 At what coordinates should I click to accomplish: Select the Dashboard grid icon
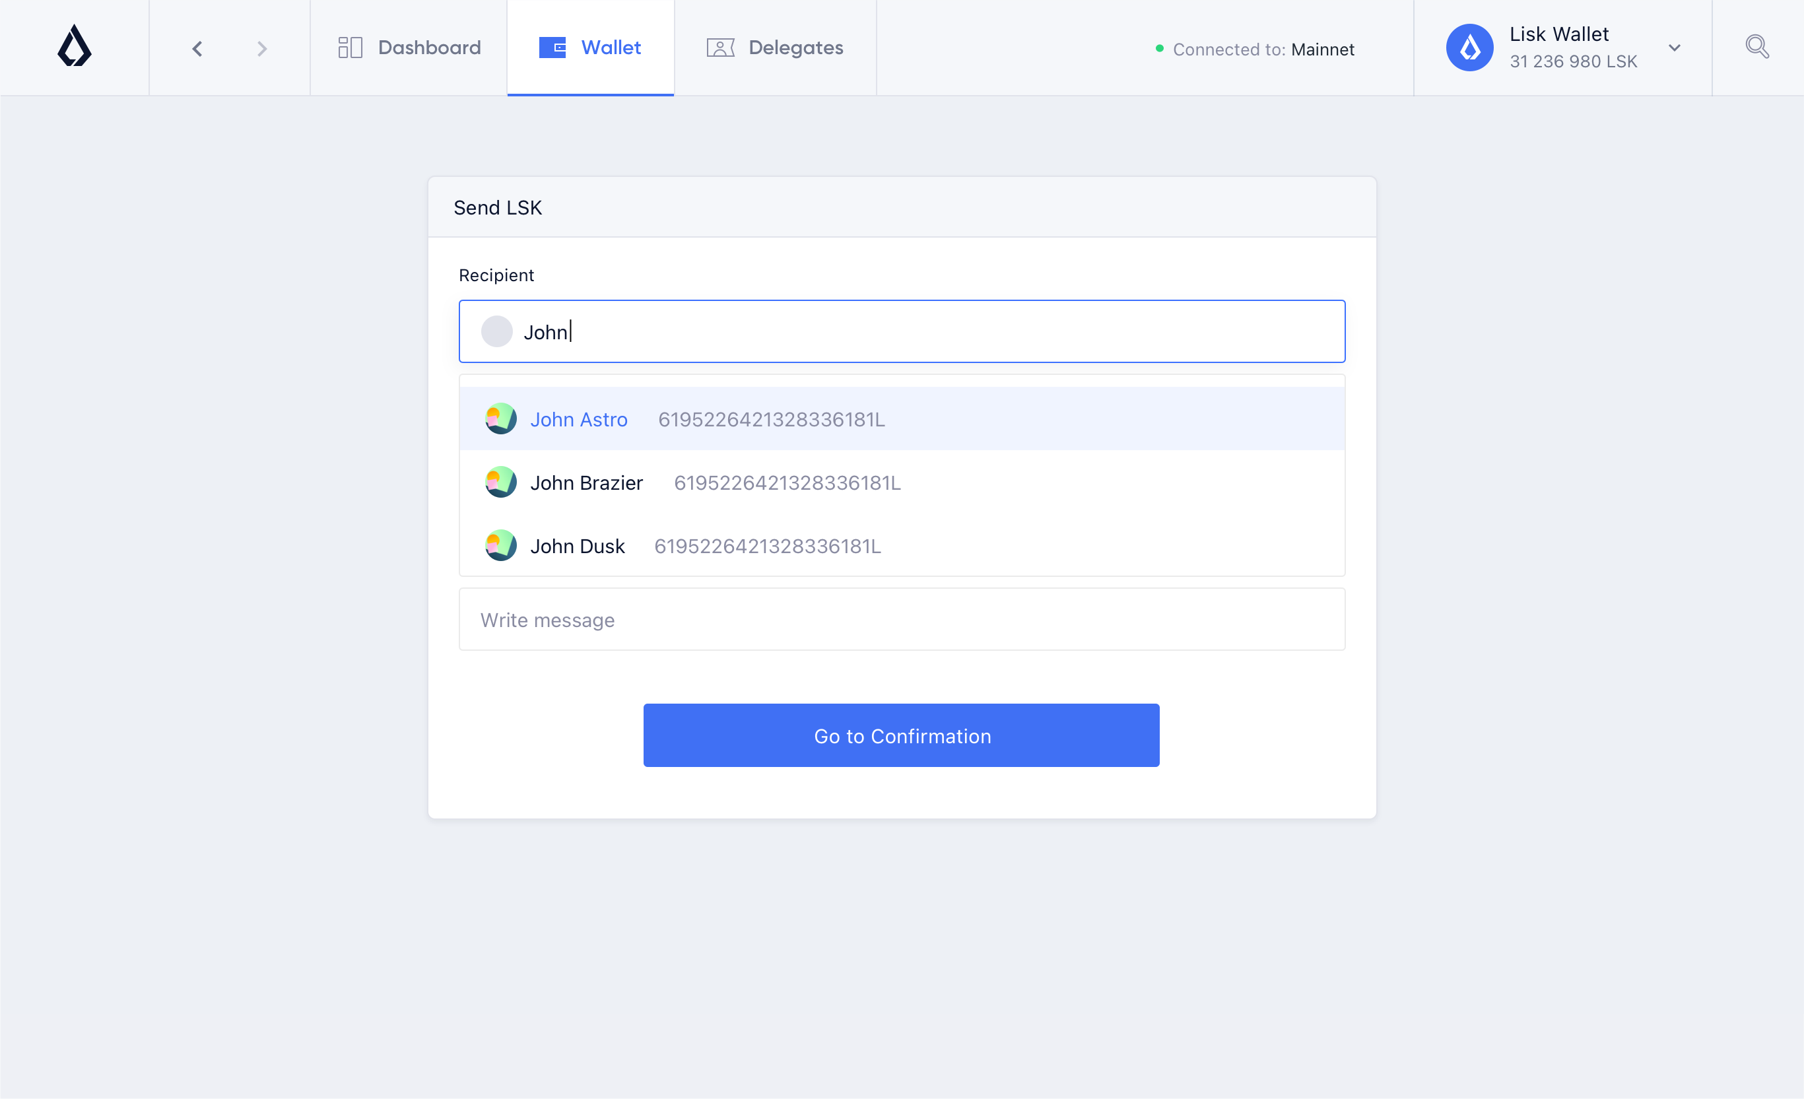tap(350, 47)
